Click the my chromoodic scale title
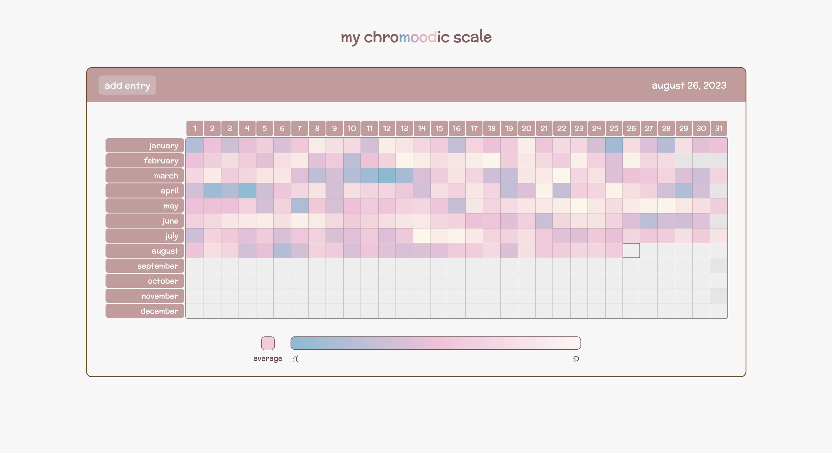 tap(416, 38)
